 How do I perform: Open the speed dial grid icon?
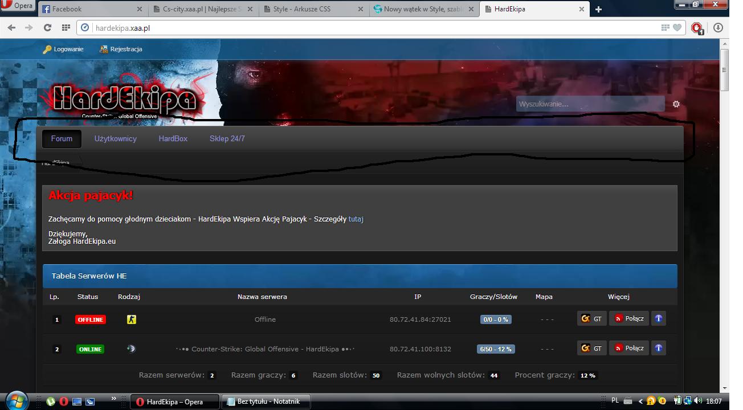(x=66, y=27)
